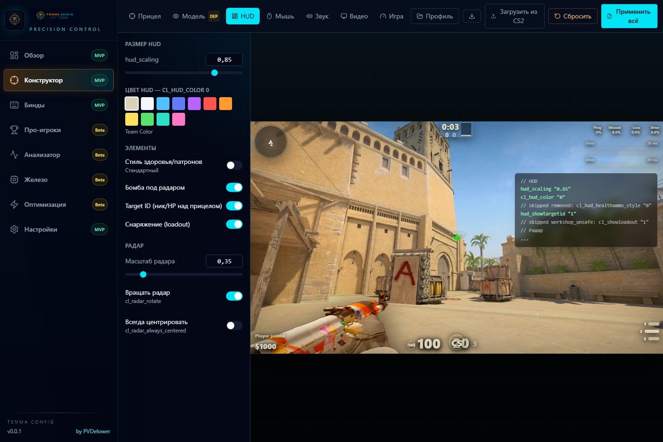Switch to the Звук tab

[317, 16]
